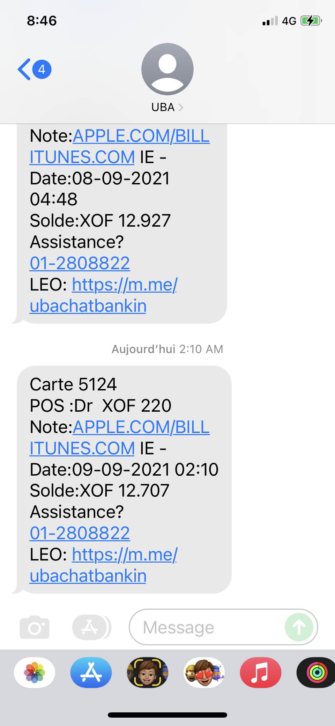The image size is (335, 726).
Task: Open the Fitness activity rings icon
Action: (316, 673)
